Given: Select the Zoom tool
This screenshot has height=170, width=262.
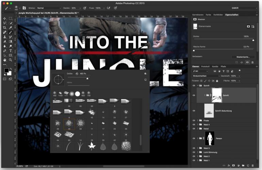Looking at the screenshot, I should pos(11,60).
